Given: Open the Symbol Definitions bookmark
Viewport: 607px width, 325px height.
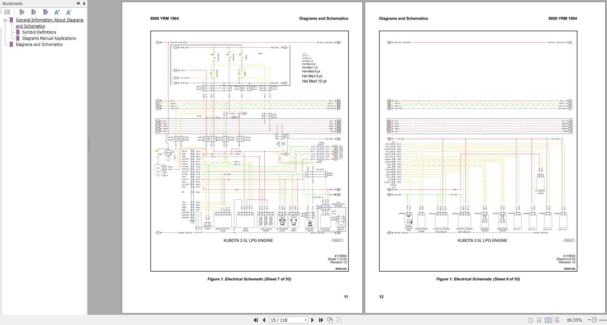Looking at the screenshot, I should coord(39,32).
